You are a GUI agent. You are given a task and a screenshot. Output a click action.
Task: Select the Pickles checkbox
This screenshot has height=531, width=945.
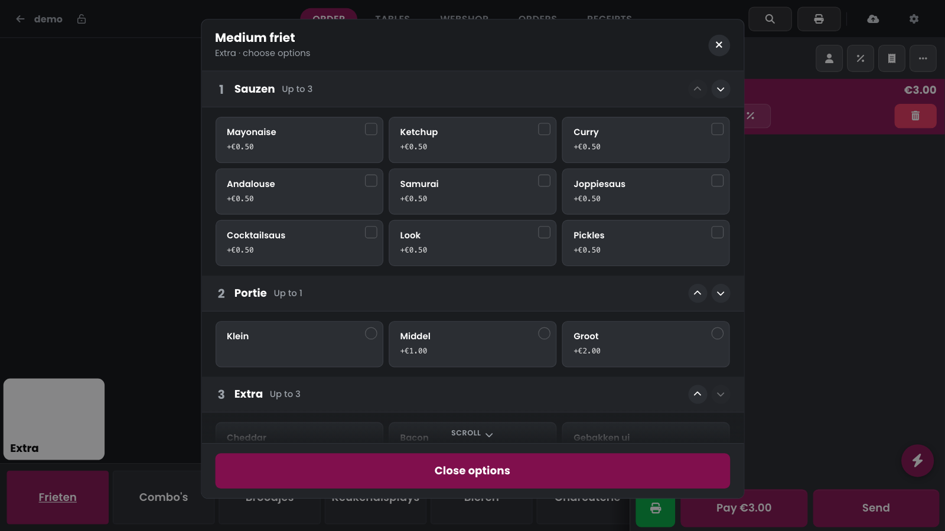point(718,232)
